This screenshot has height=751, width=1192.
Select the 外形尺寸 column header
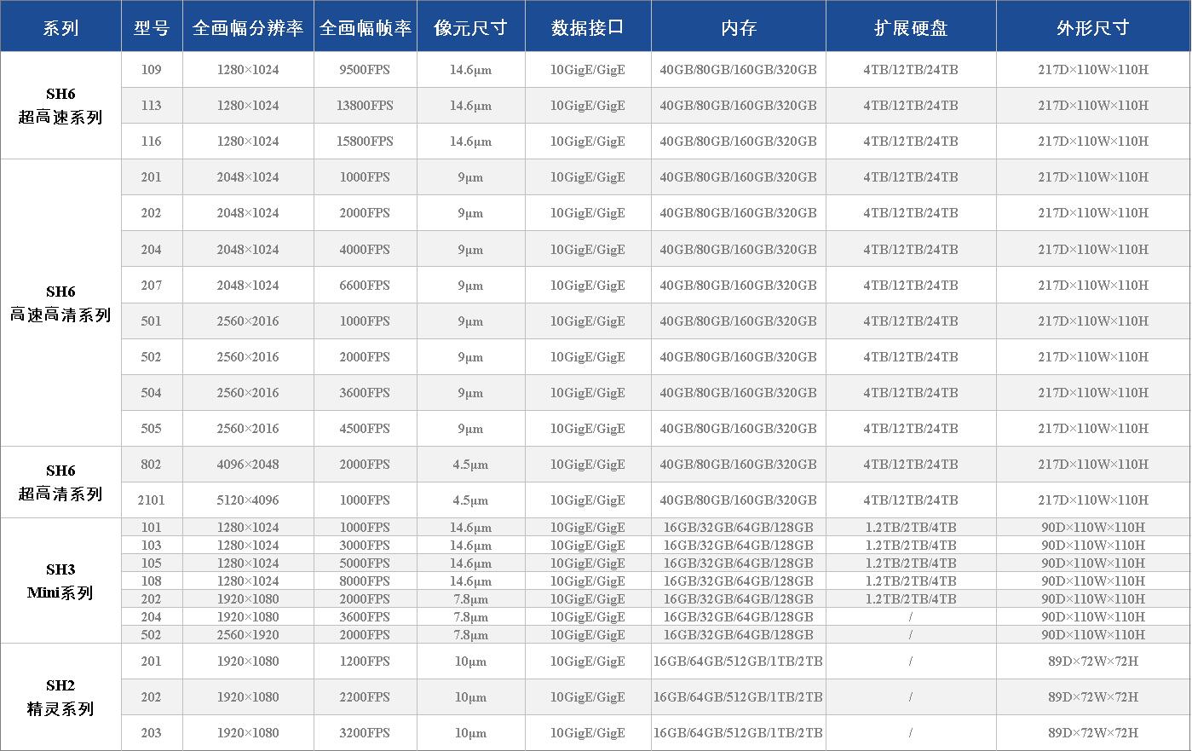pyautogui.click(x=1093, y=26)
